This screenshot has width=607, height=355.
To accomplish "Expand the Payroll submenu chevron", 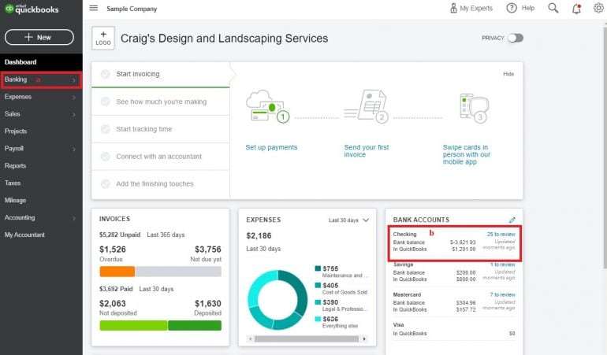I will [x=73, y=149].
